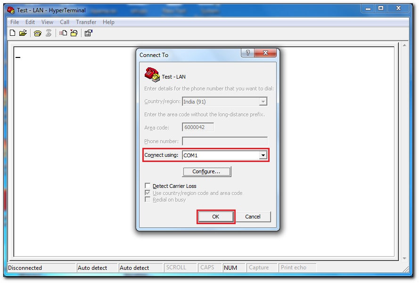The image size is (419, 283).
Task: Expand the Country/region dropdown arrow
Action: click(263, 101)
